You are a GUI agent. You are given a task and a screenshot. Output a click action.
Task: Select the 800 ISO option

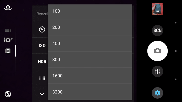pos(90,60)
